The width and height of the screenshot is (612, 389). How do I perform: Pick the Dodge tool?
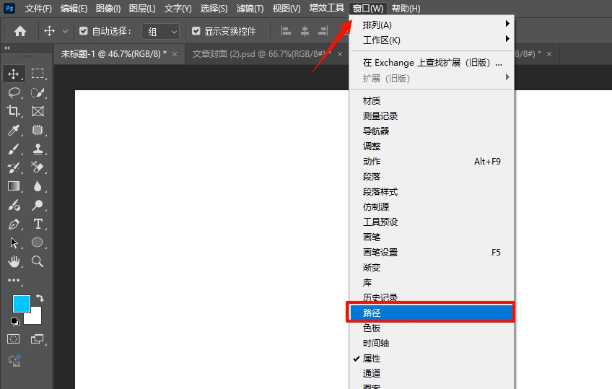(x=38, y=205)
